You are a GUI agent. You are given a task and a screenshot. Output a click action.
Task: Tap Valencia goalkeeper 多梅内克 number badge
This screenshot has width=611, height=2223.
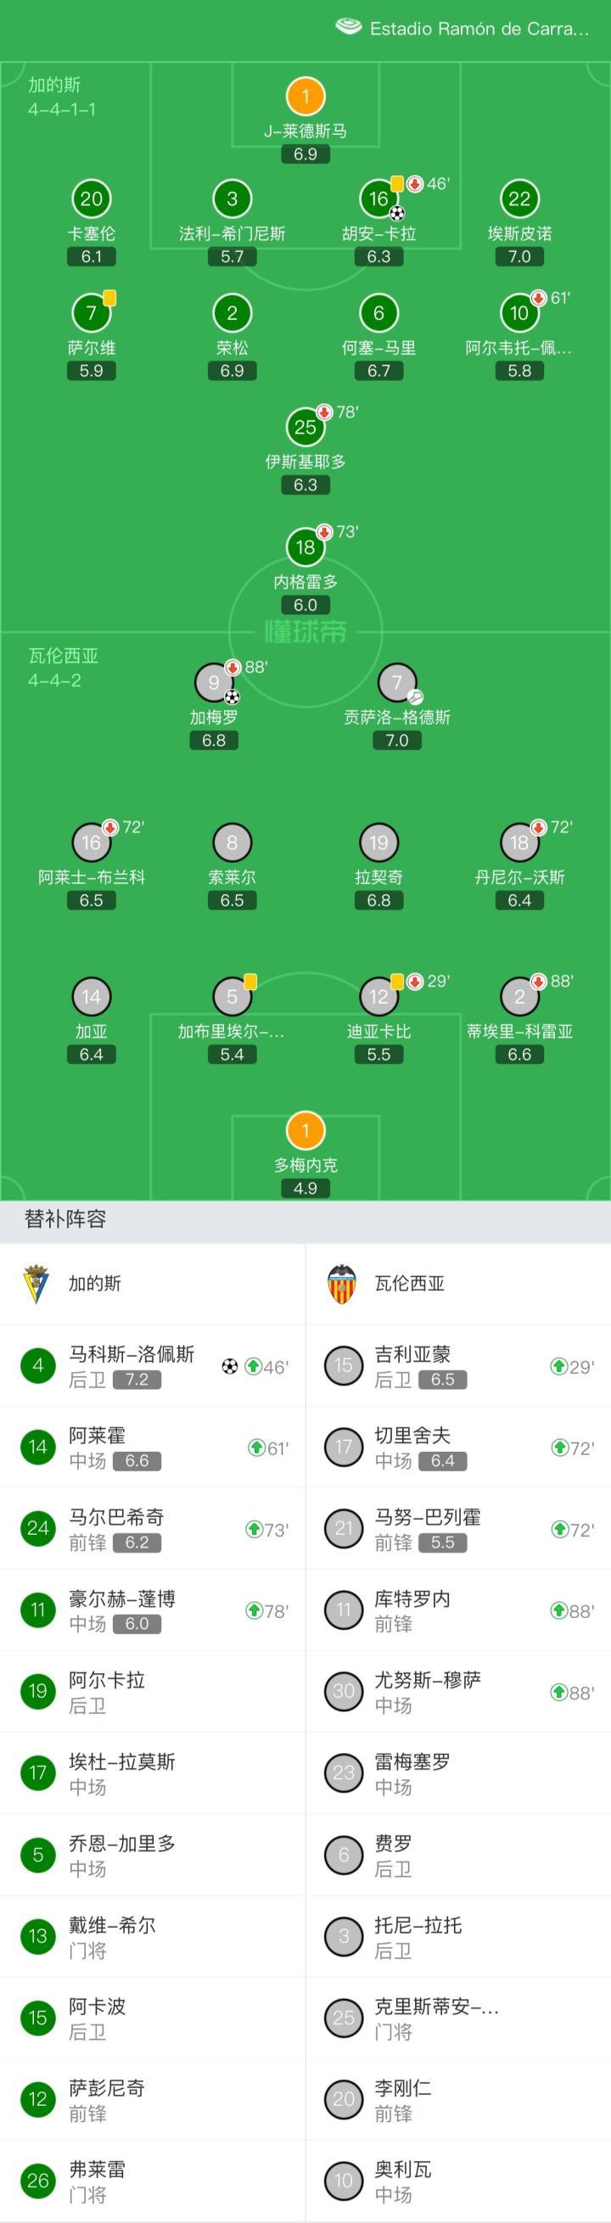tap(305, 1130)
